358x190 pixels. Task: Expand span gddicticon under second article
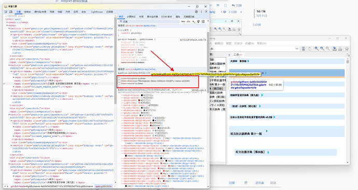(13, 77)
